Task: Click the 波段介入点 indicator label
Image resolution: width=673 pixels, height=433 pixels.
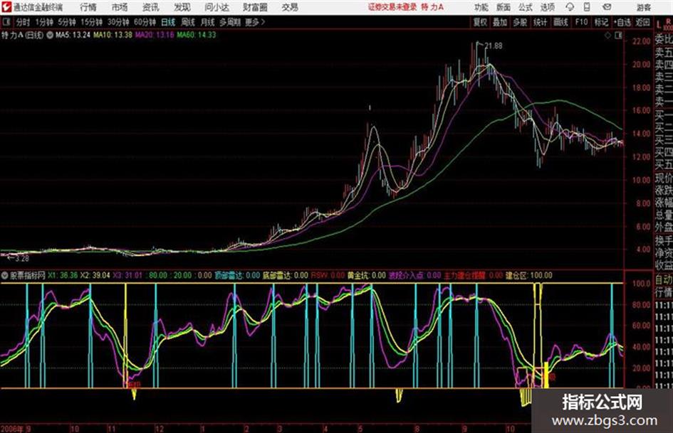Action: pyautogui.click(x=414, y=276)
